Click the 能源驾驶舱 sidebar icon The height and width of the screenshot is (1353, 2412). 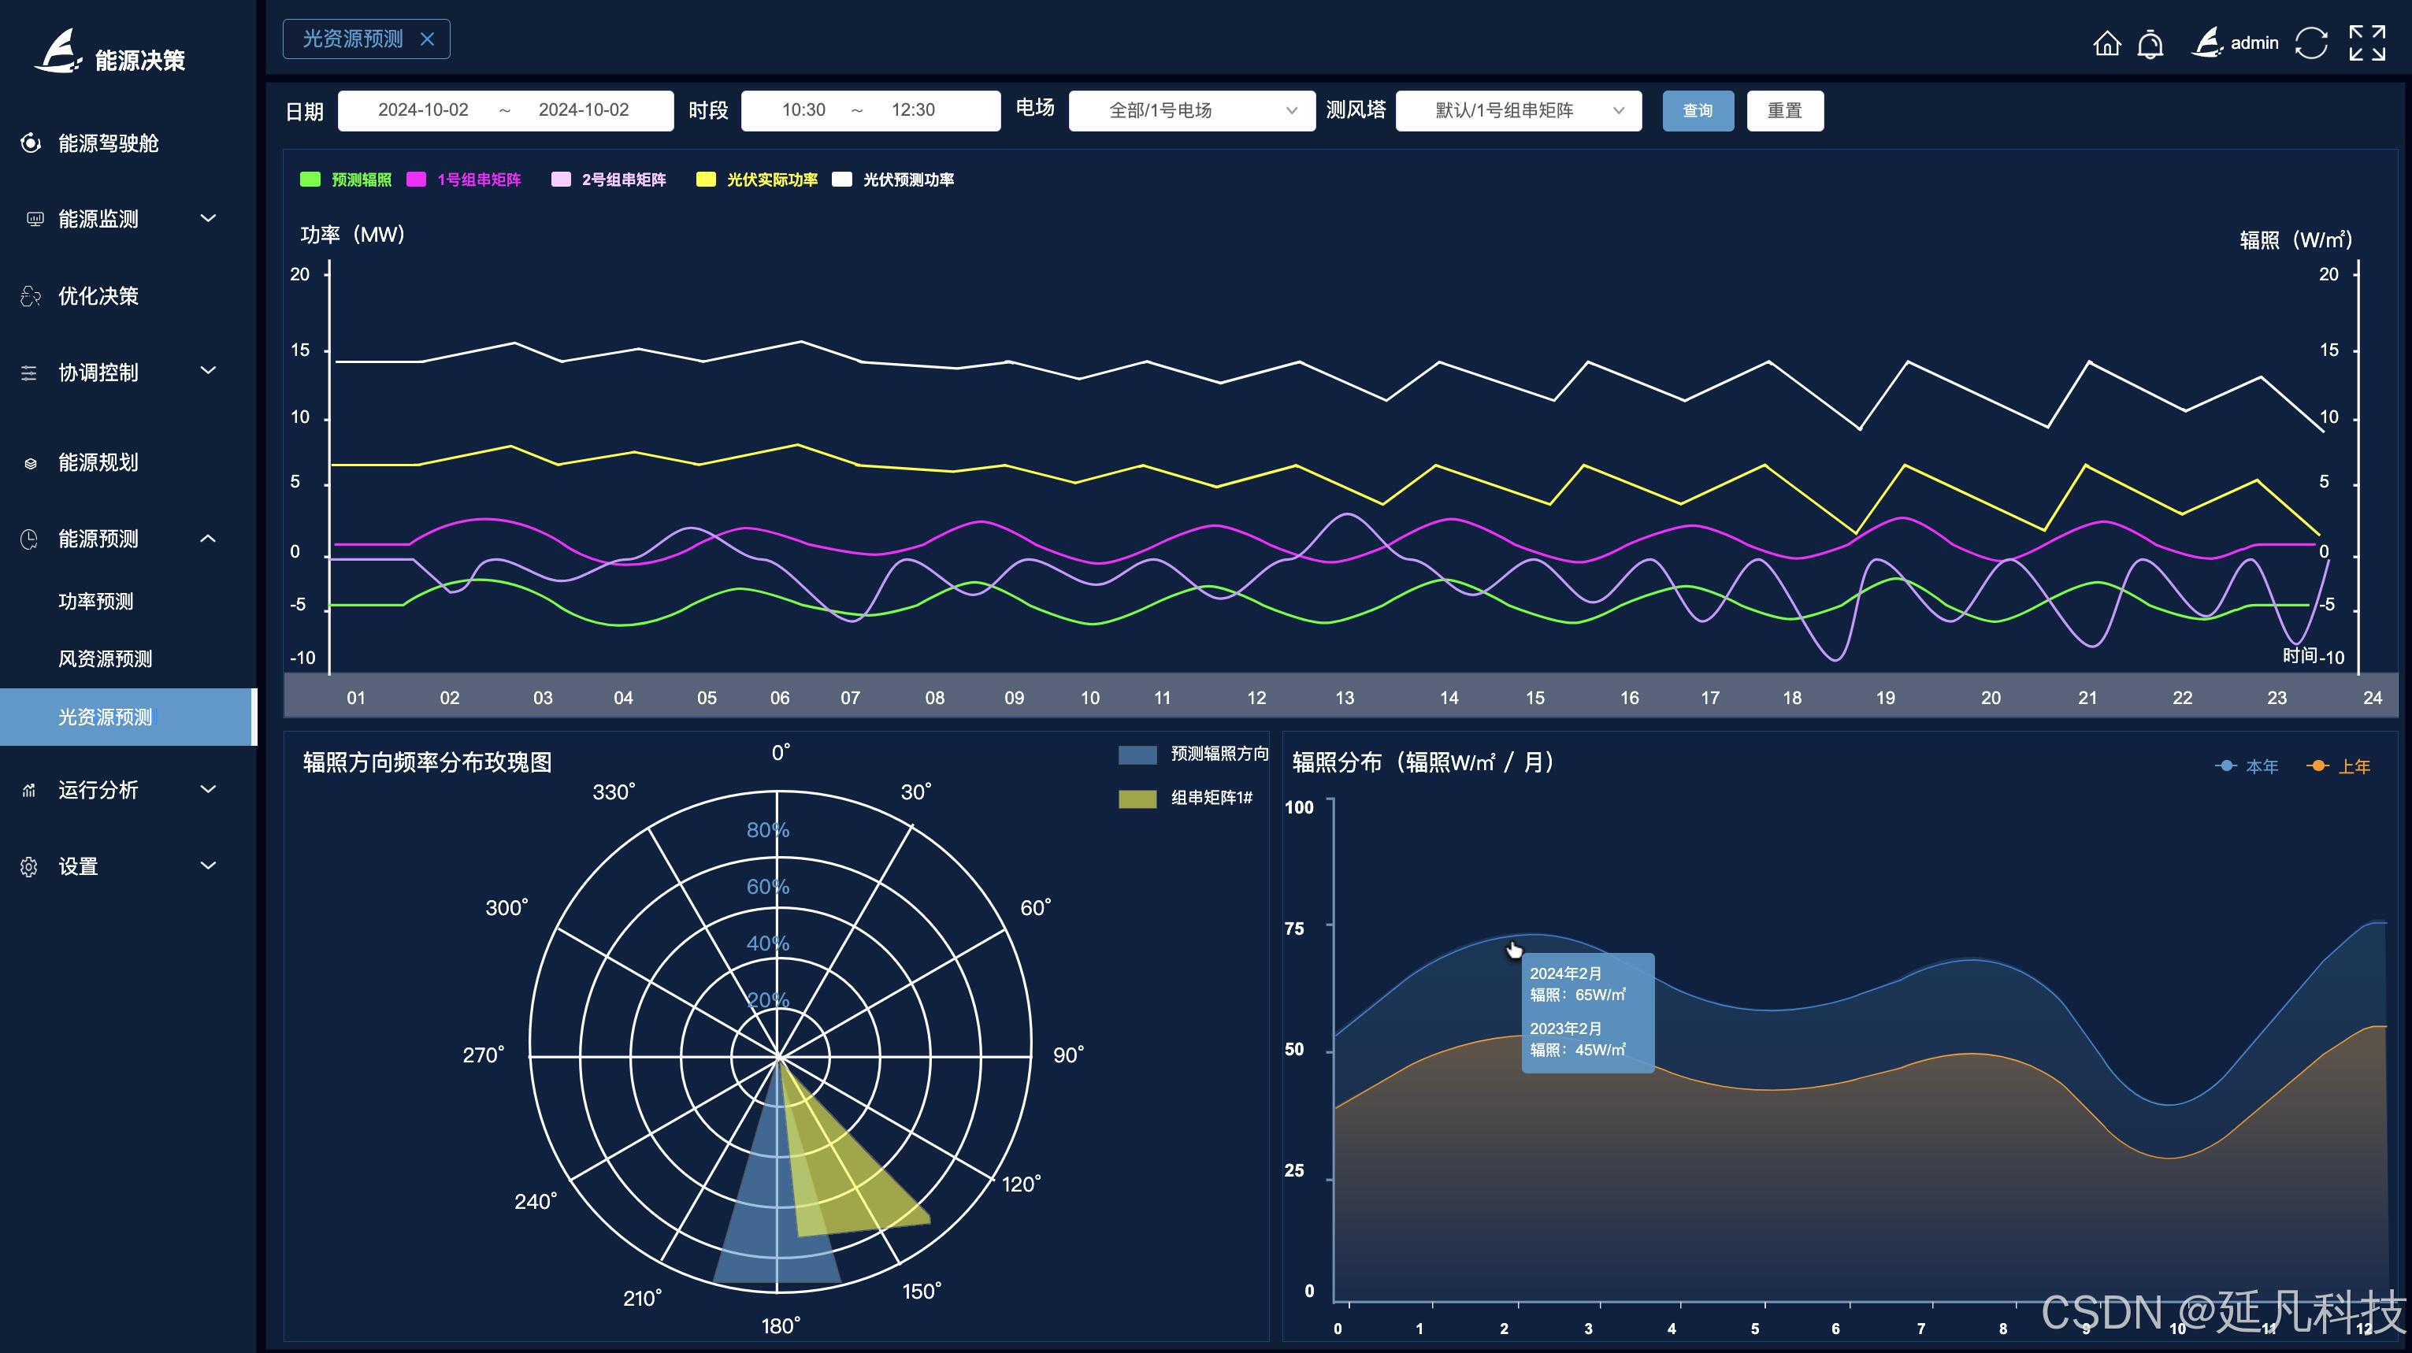click(x=31, y=143)
